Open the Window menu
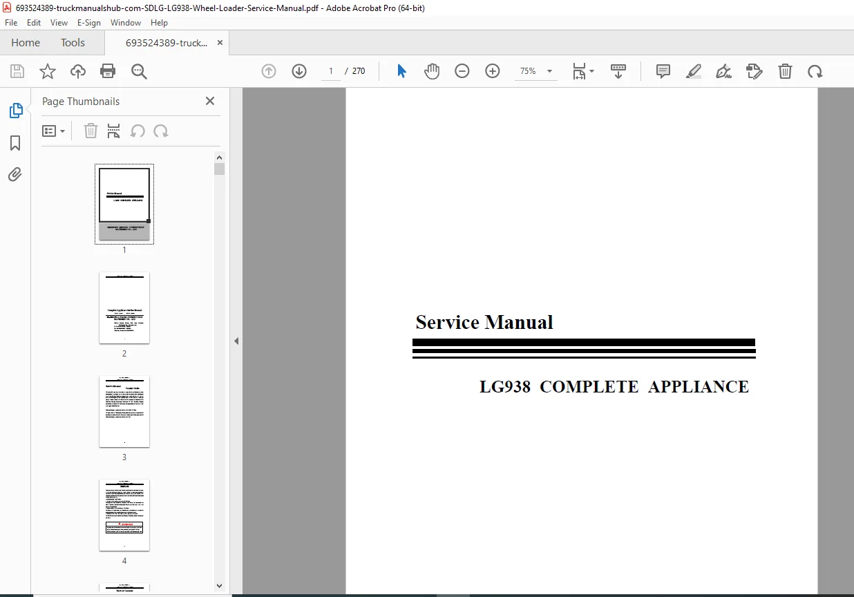Viewport: 854px width, 597px height. (126, 23)
